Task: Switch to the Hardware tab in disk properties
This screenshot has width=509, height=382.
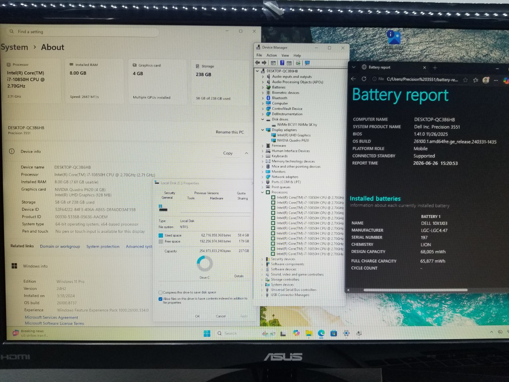Action: 217,198
